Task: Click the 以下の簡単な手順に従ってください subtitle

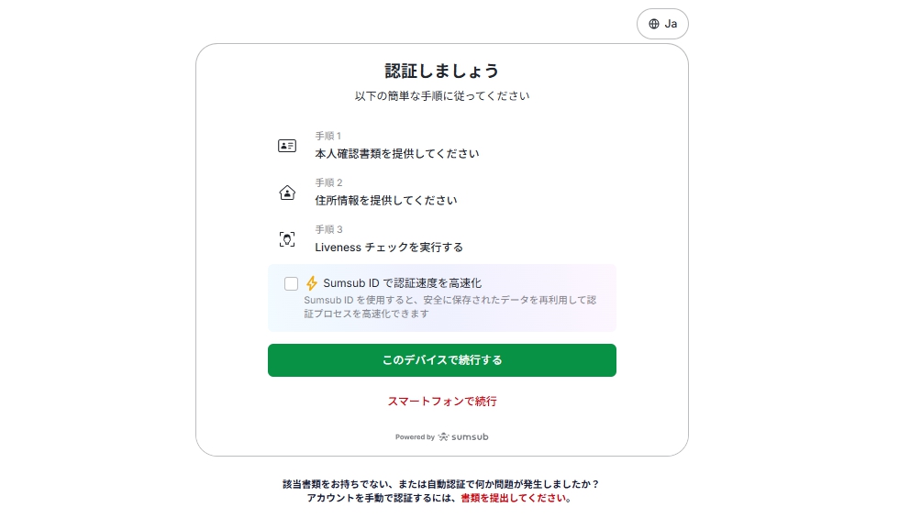Action: tap(442, 95)
